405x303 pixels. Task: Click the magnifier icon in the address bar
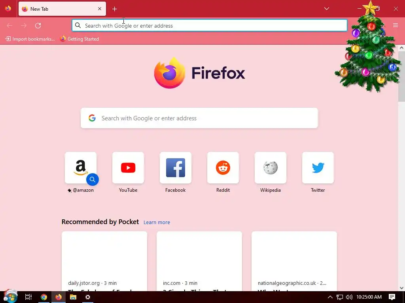78,25
